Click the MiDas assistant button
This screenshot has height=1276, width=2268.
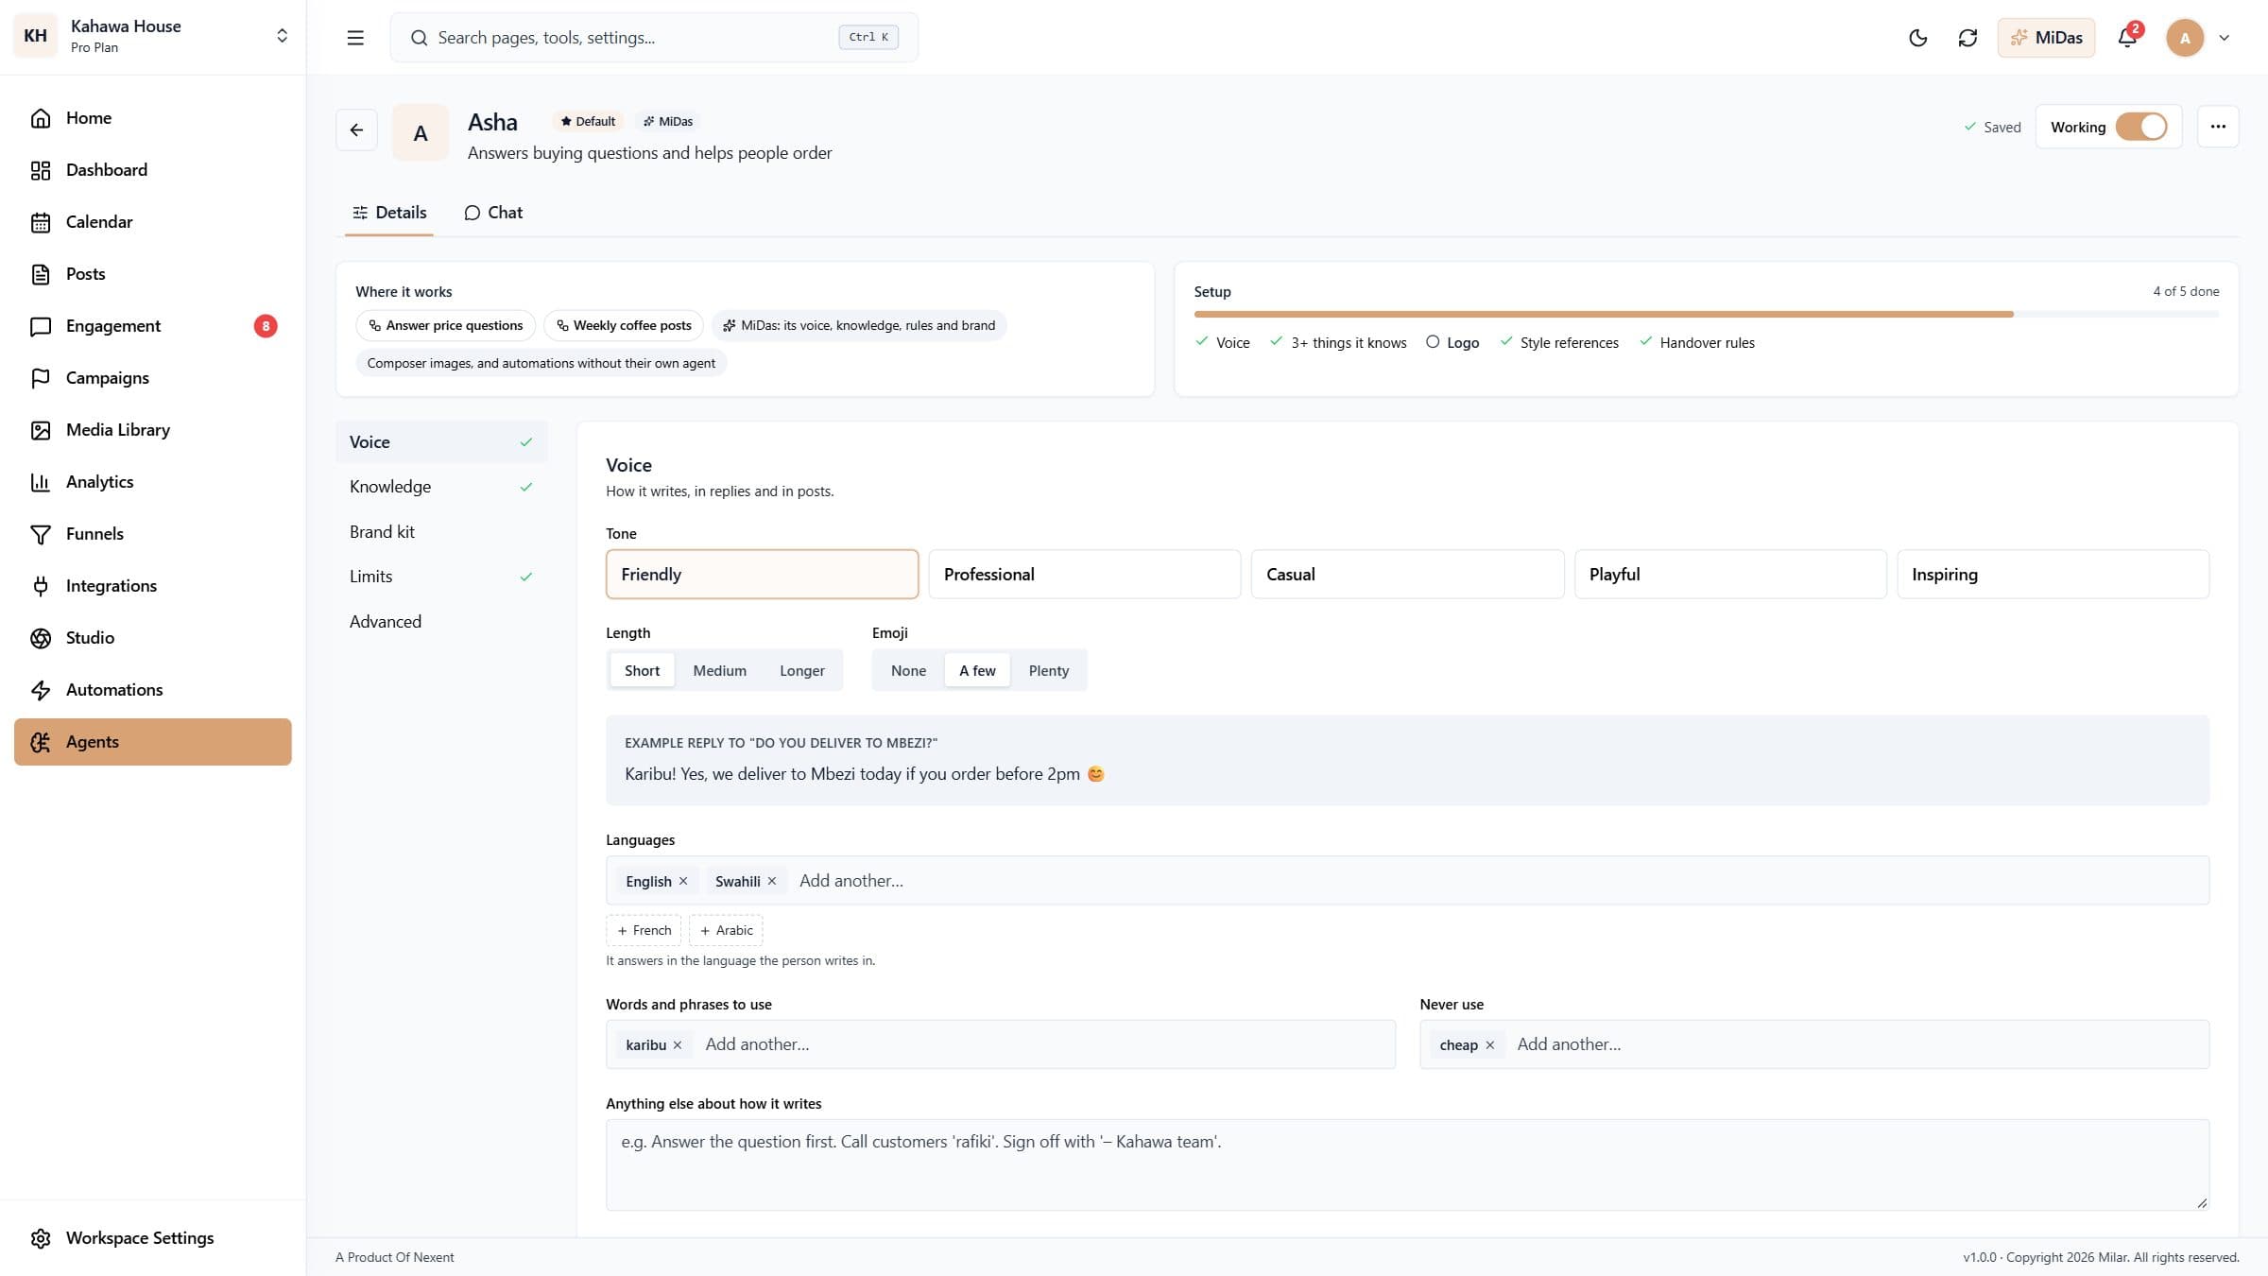click(2046, 38)
